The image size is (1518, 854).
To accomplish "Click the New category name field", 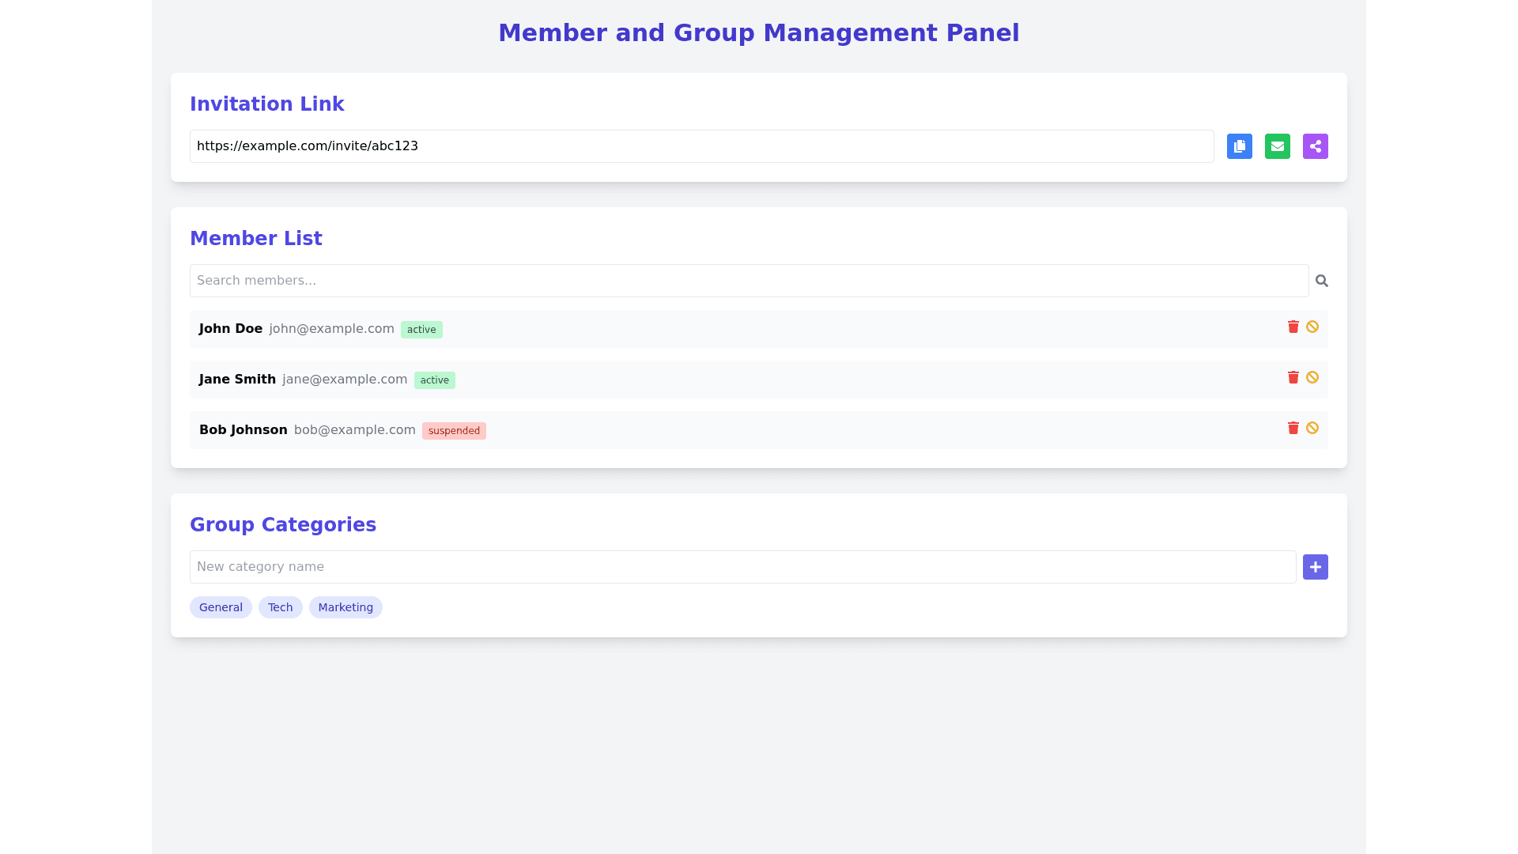I will (x=742, y=567).
